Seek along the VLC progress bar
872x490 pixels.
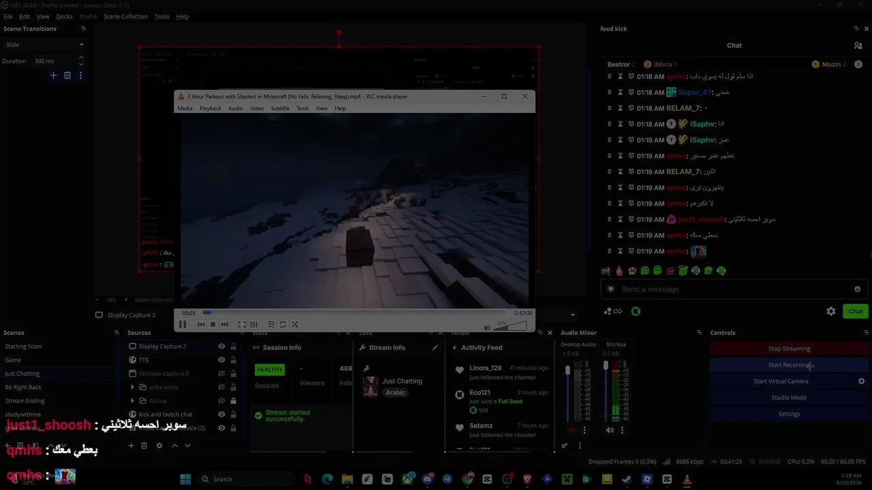pyautogui.click(x=354, y=313)
